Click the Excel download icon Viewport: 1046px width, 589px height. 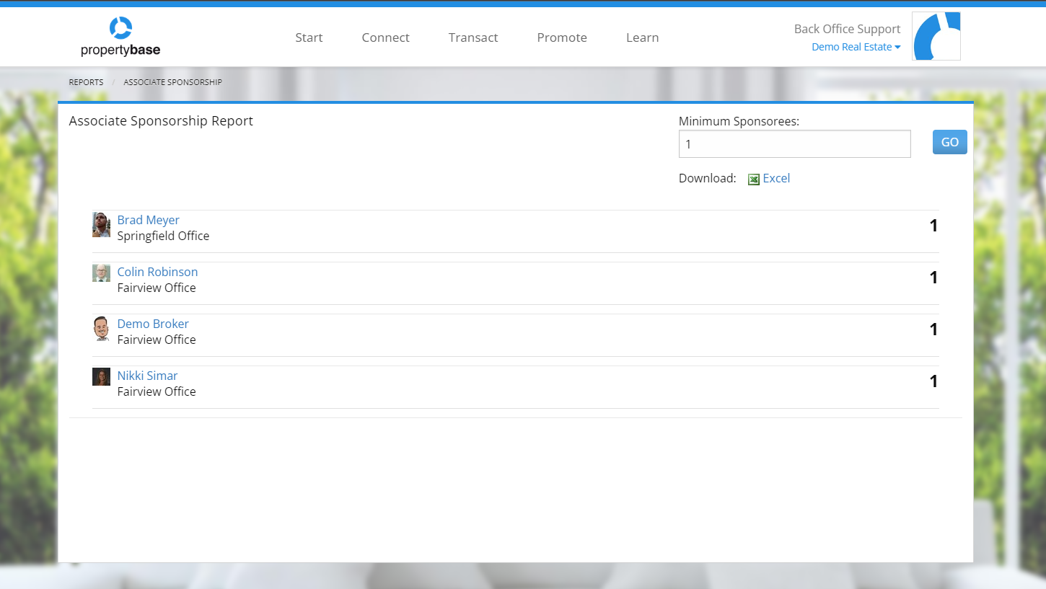tap(754, 180)
